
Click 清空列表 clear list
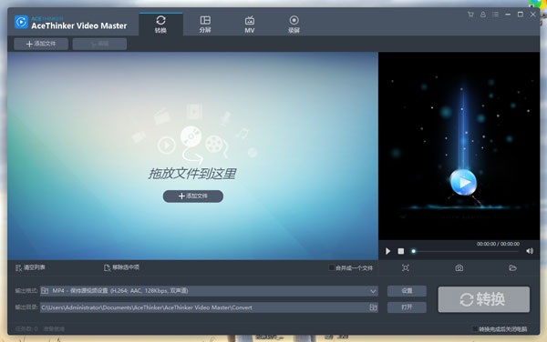coord(30,267)
